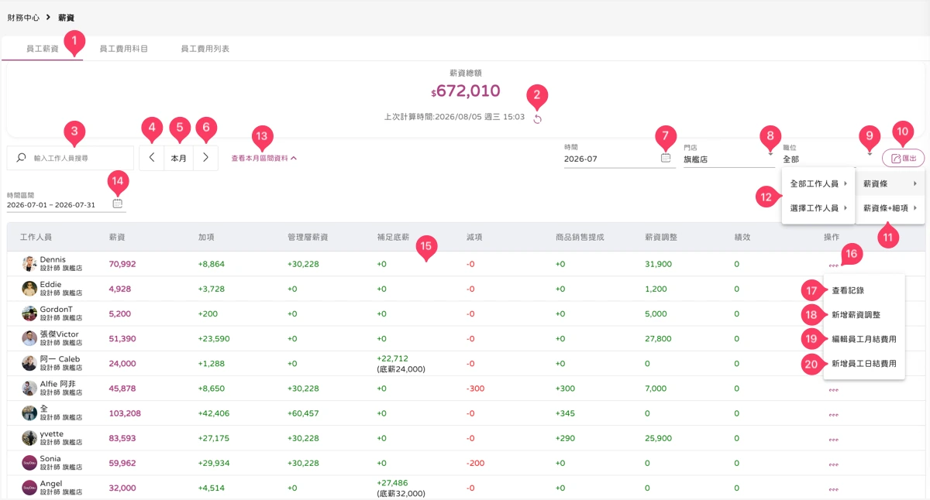Choose 新增員工日結費用 from the row action menu
The image size is (930, 500).
pos(864,364)
